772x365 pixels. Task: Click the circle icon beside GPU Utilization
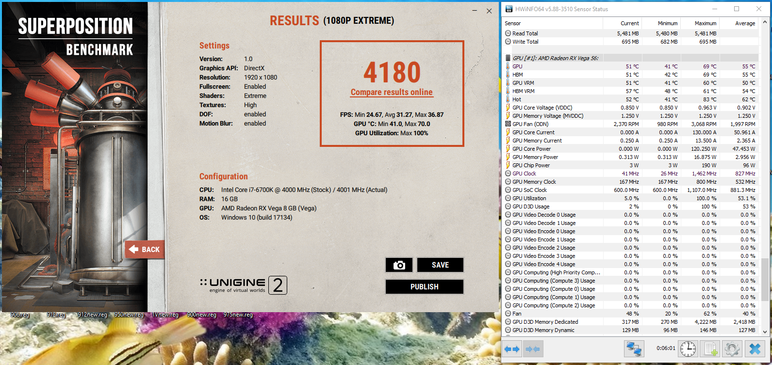pyautogui.click(x=508, y=198)
